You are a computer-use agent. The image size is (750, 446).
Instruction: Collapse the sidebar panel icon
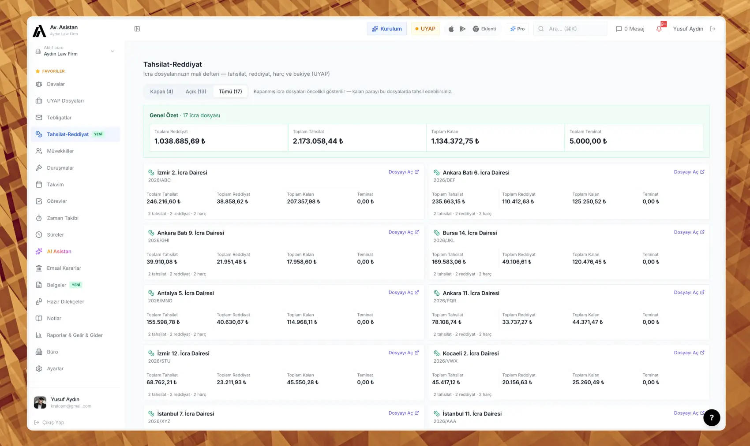(137, 29)
